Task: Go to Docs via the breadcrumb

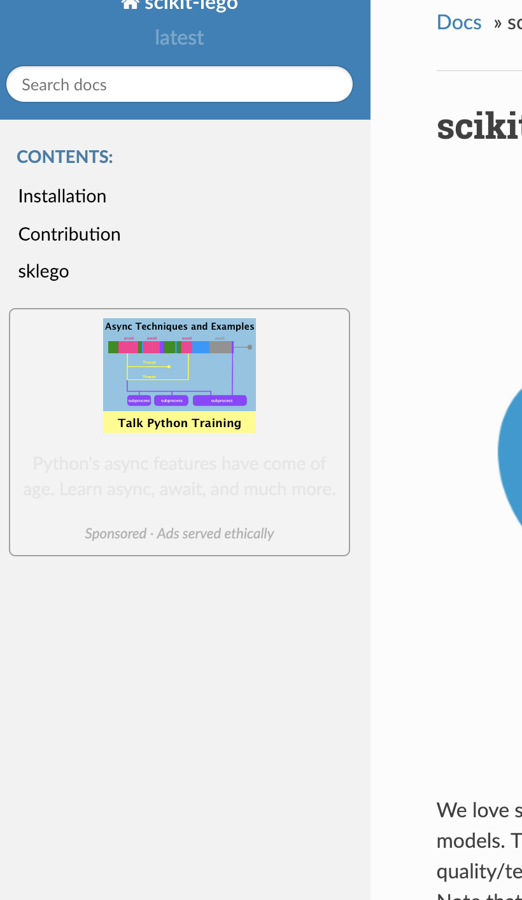Action: click(459, 22)
